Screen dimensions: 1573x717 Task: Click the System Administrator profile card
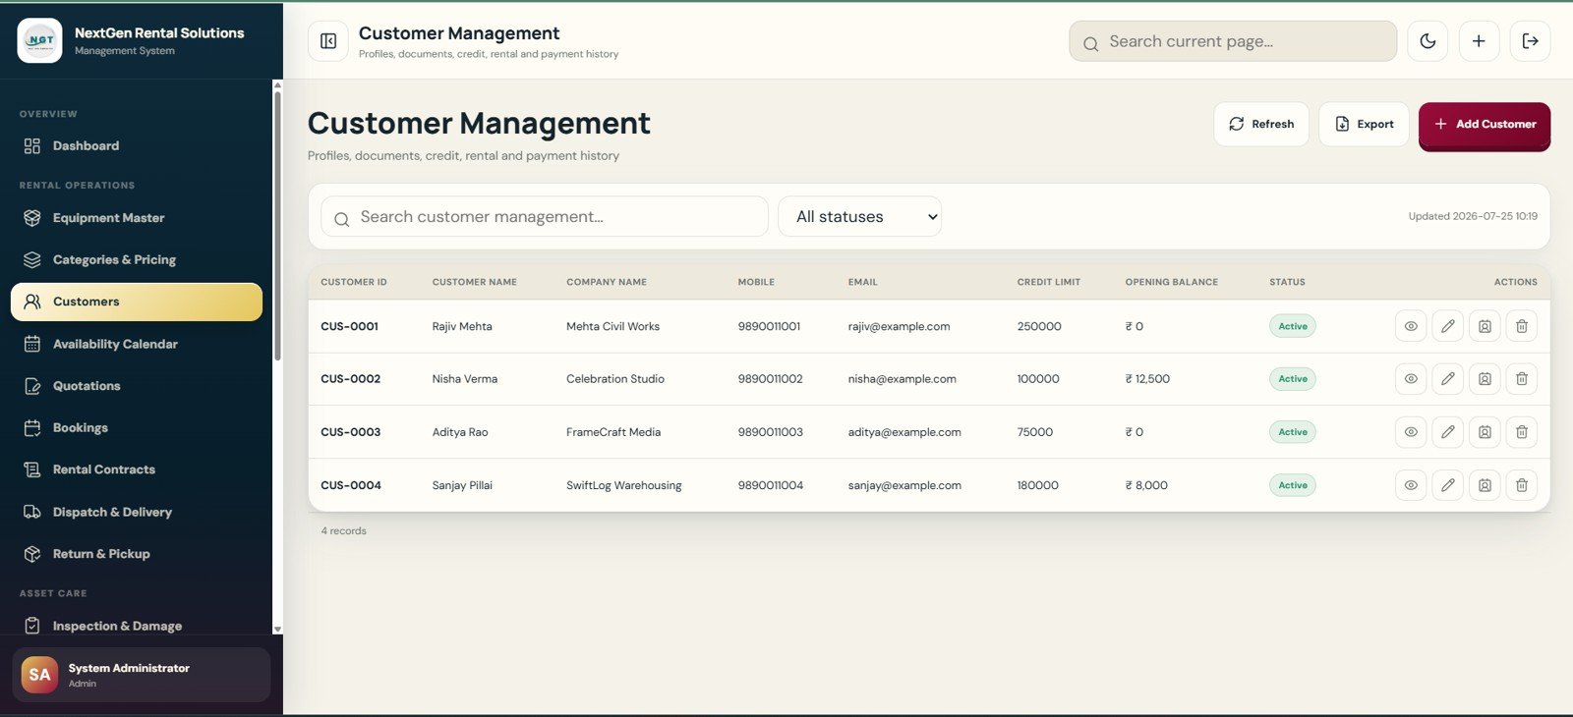point(142,675)
